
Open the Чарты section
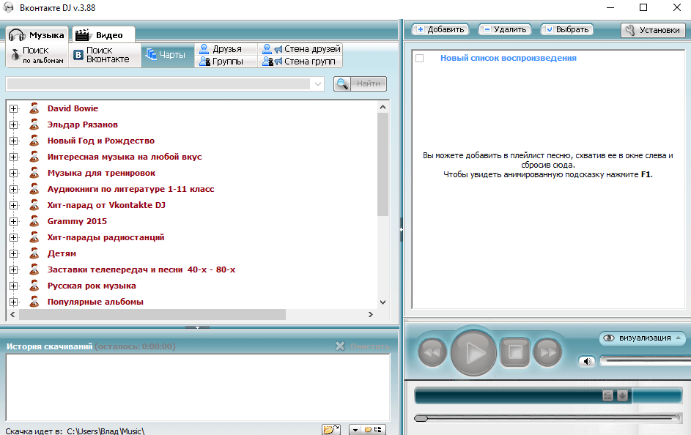click(x=168, y=55)
